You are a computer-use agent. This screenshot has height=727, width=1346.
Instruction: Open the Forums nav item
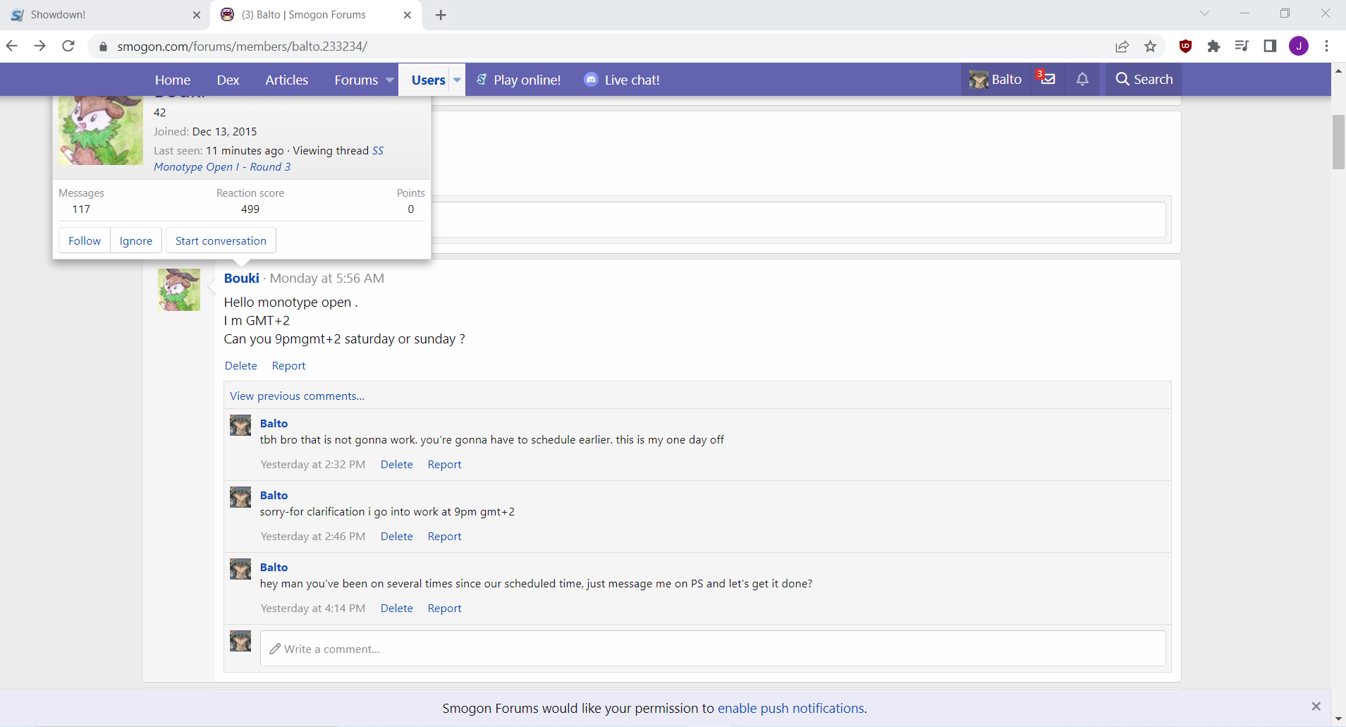point(356,80)
